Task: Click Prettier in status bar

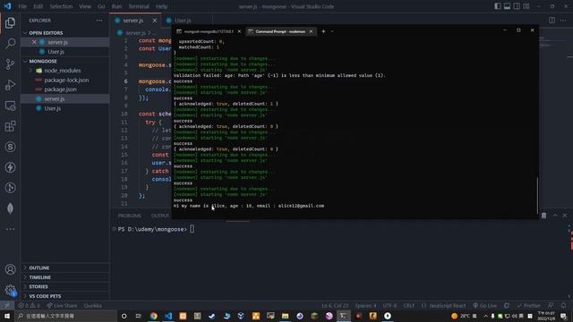Action: [x=528, y=306]
